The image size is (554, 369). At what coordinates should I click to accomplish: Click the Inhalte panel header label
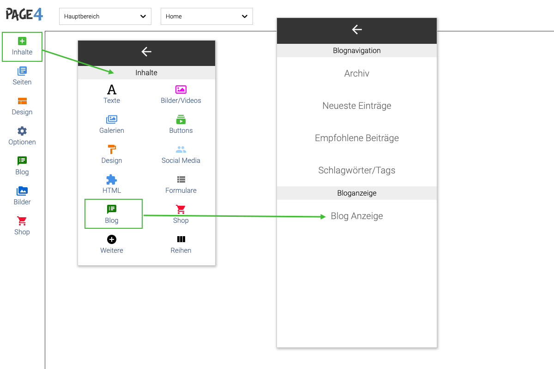tap(146, 73)
